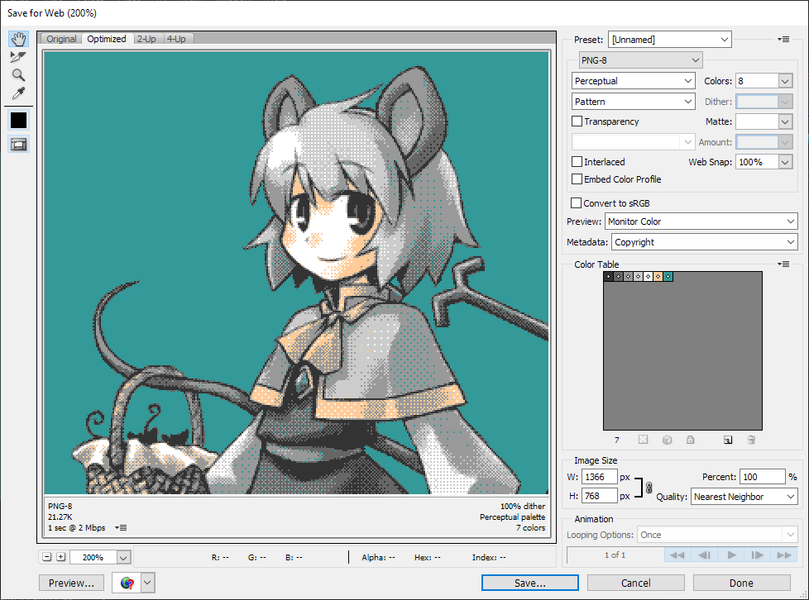Select the white color table swatch

[x=648, y=277]
